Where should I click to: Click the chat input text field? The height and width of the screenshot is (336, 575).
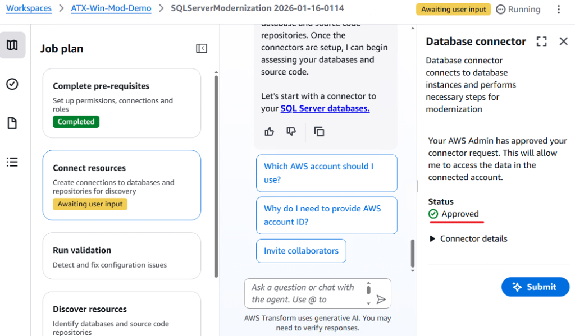[x=303, y=293]
